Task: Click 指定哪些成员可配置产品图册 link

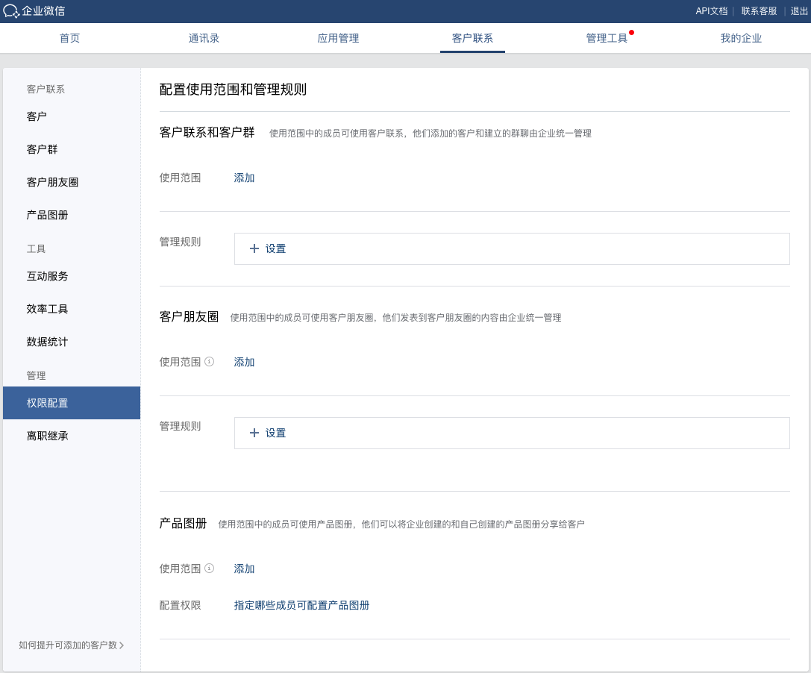Action: point(301,606)
